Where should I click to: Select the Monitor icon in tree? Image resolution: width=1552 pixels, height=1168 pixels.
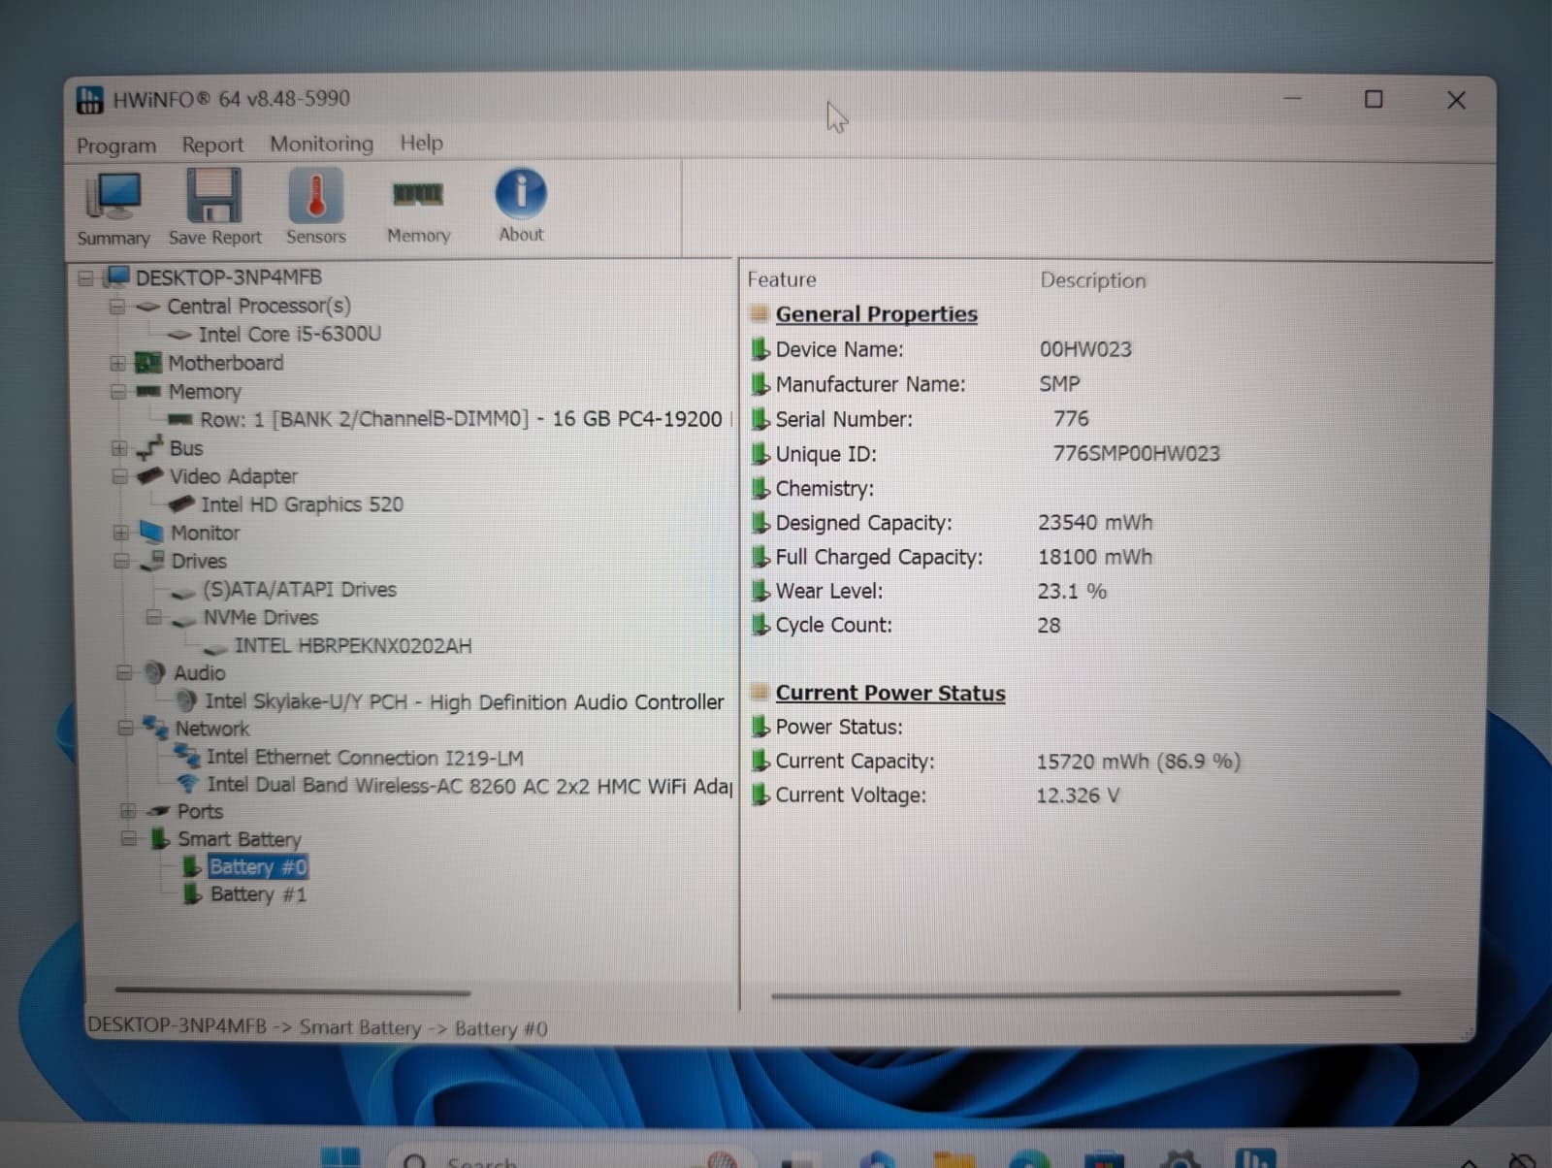pos(151,533)
